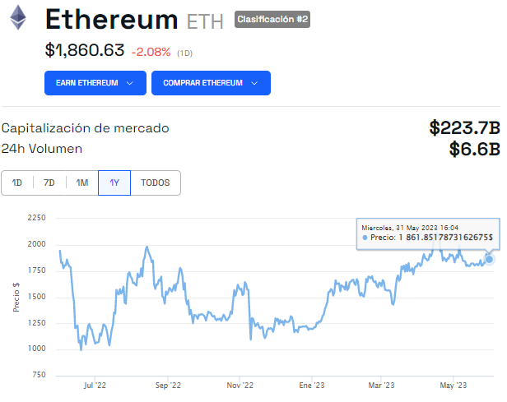
Task: Show all history with TODOS tab
Action: 156,183
